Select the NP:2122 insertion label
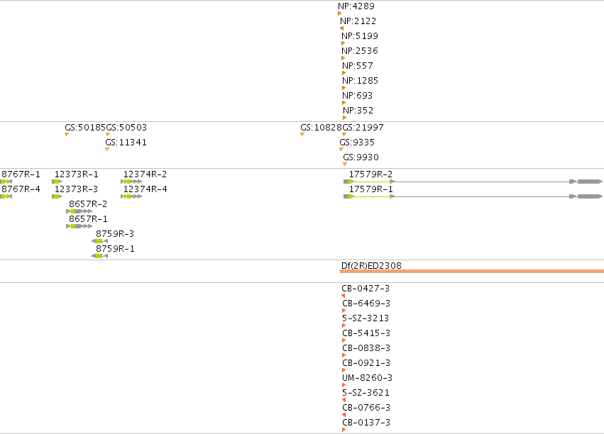This screenshot has width=604, height=434. 358,21
